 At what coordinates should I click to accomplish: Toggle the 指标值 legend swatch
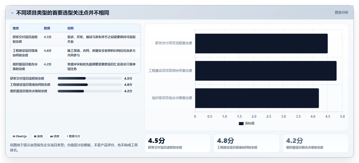pyautogui.click(x=241, y=124)
